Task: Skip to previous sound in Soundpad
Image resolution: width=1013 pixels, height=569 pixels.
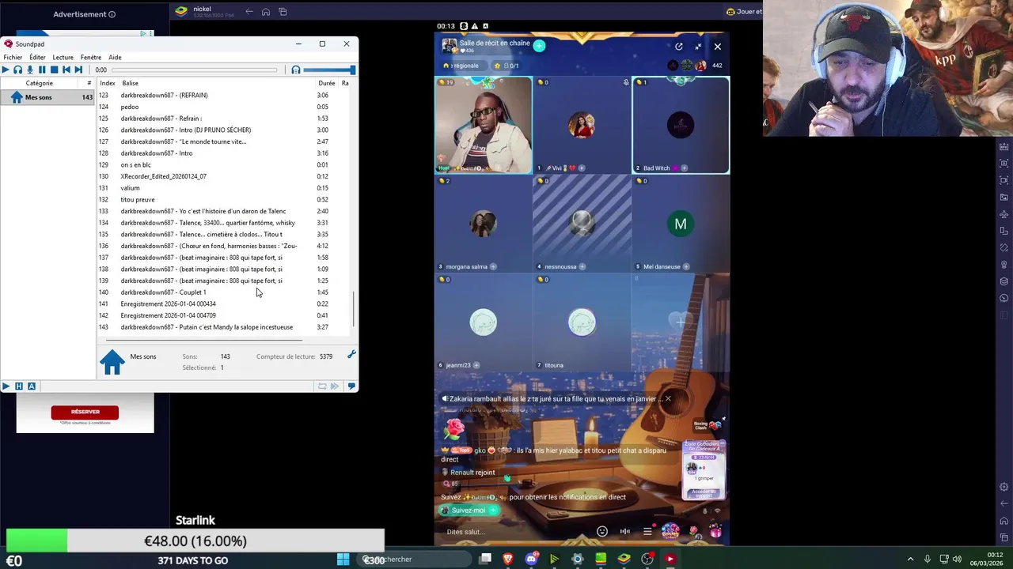Action: click(x=66, y=70)
